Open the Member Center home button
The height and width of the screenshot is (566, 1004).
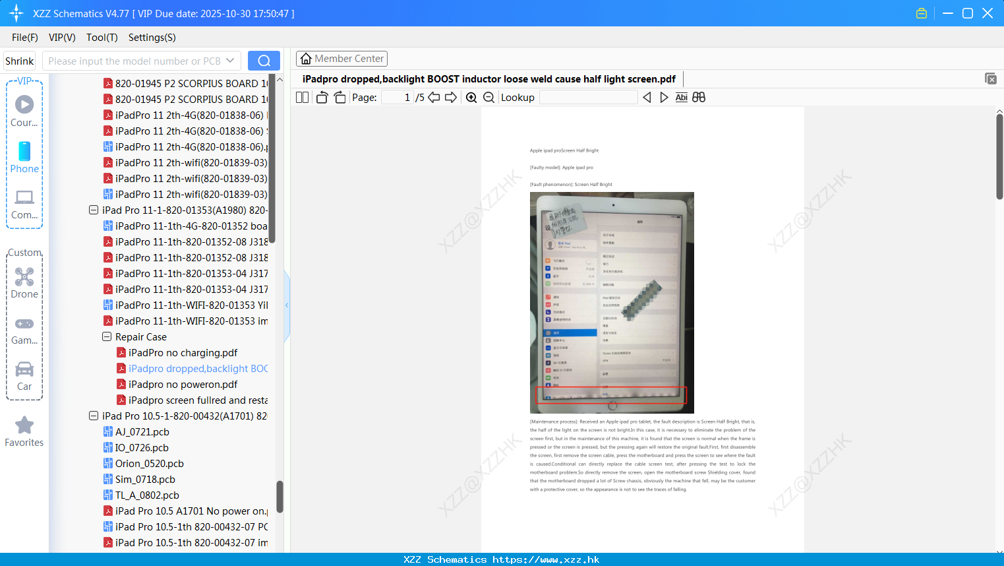tap(341, 59)
